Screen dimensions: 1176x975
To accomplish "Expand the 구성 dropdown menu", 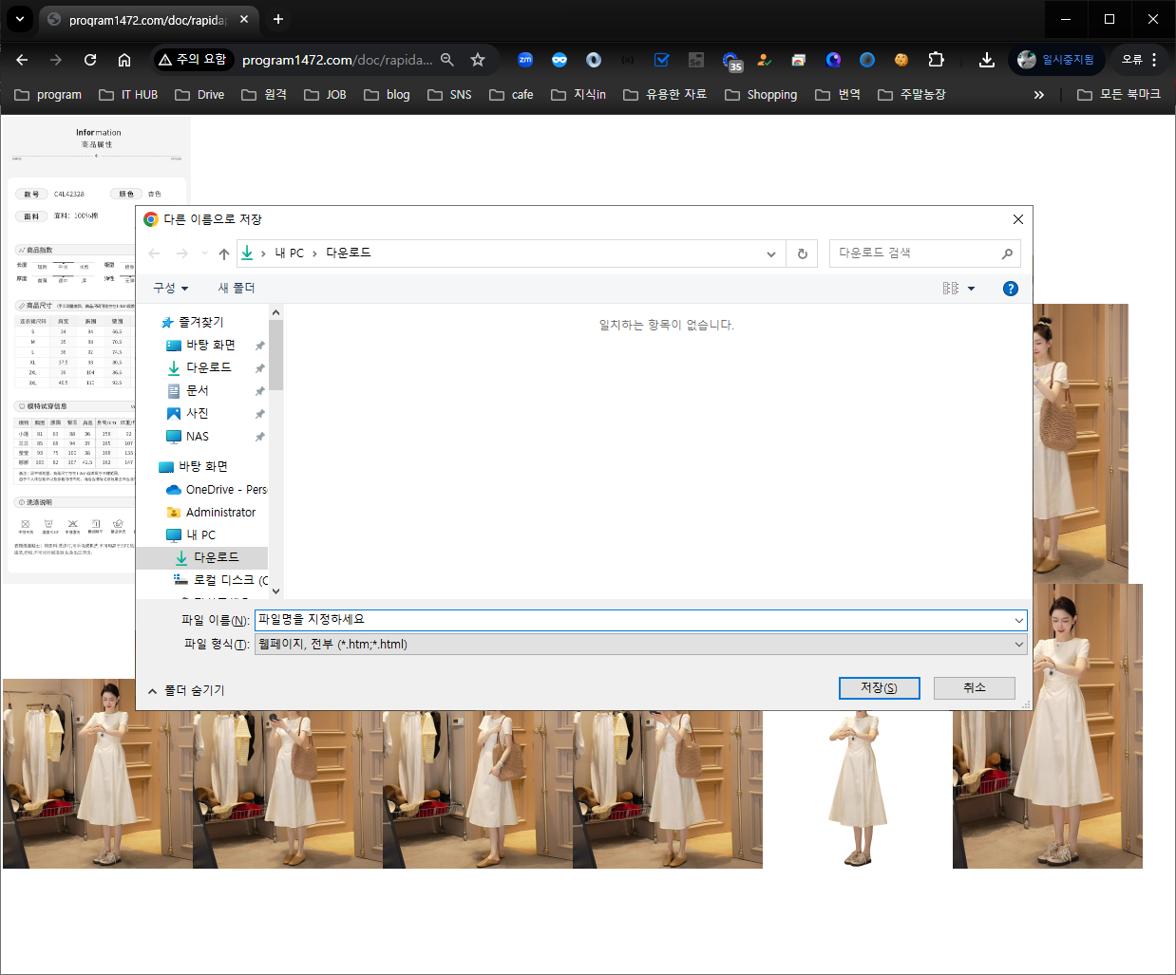I will (x=171, y=288).
